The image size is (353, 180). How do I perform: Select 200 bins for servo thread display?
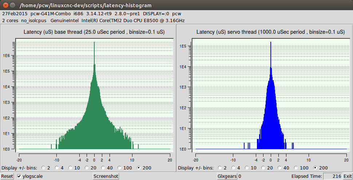click(316, 168)
